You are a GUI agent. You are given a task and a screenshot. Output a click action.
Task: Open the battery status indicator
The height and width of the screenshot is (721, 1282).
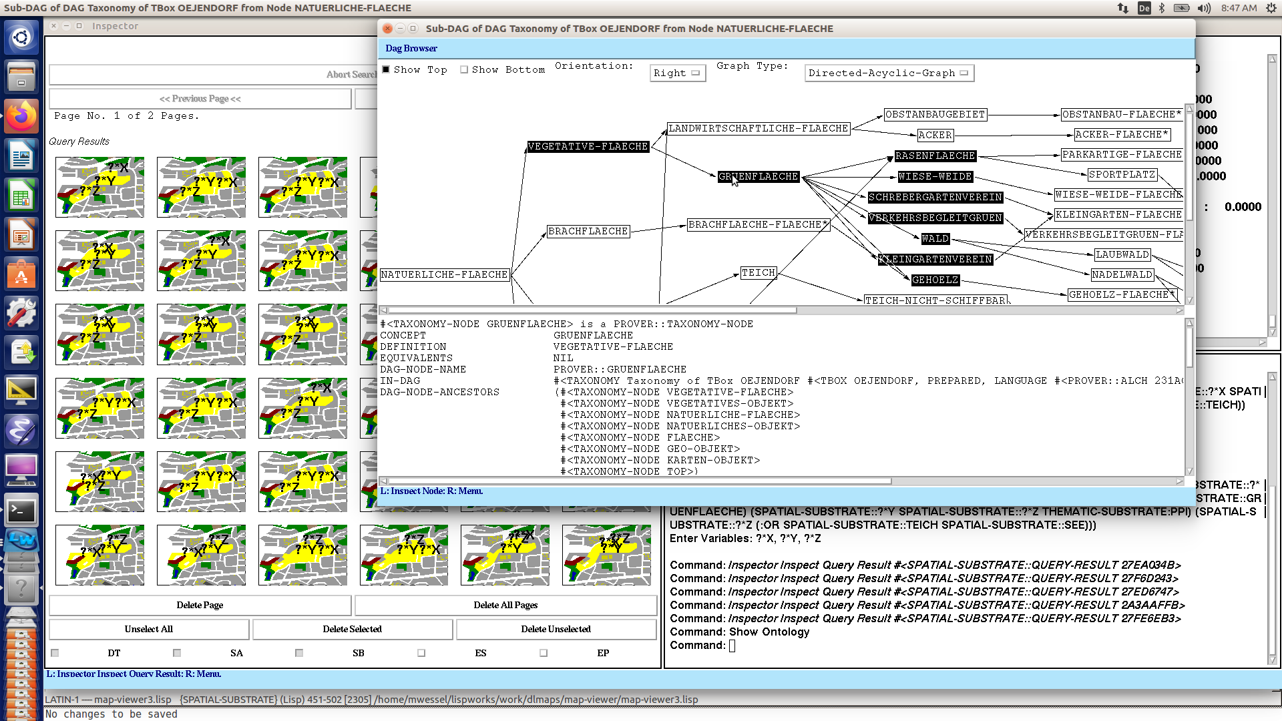[1182, 8]
